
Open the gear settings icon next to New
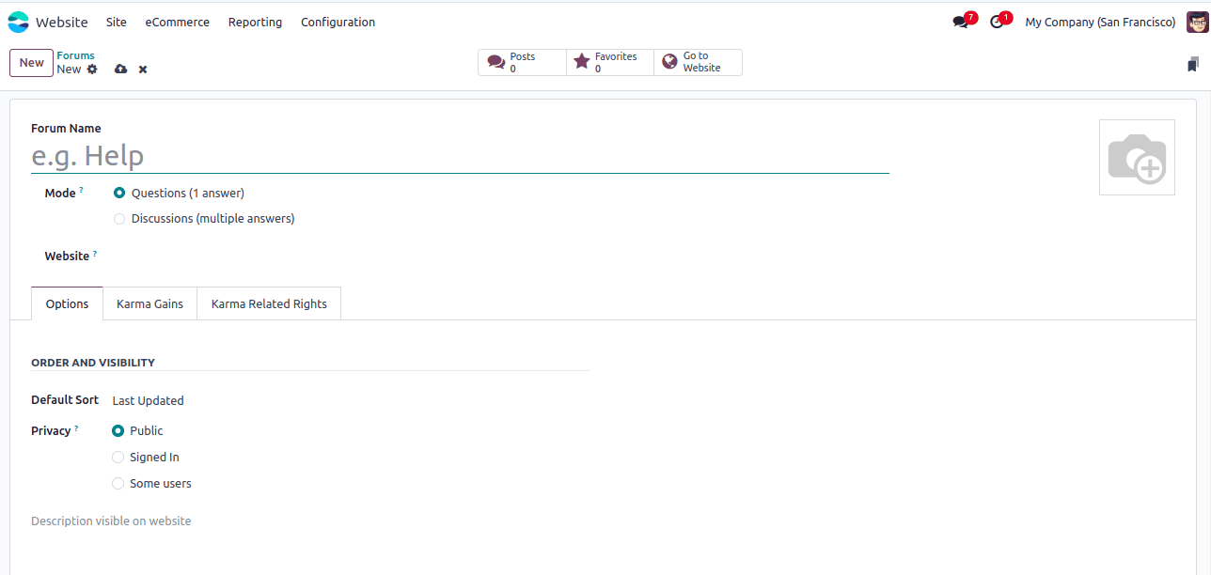91,69
